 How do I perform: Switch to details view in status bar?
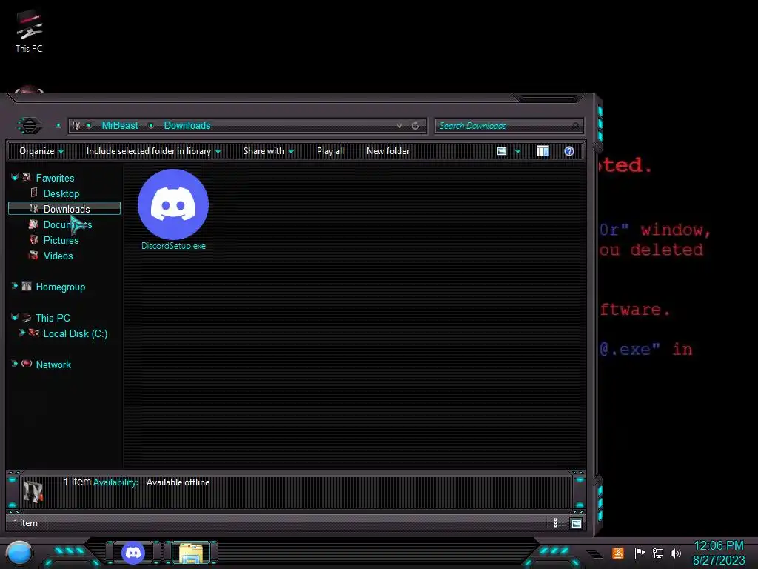pyautogui.click(x=555, y=522)
